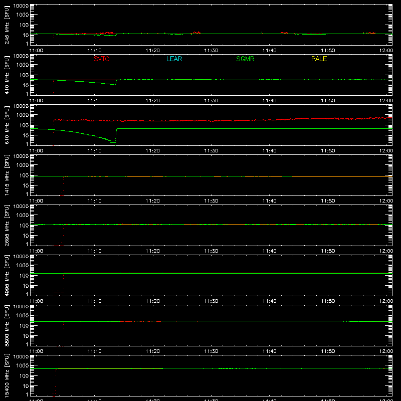Viewport: 401px width, 401px height.
Task: Click the red SVTO trace in 610 MHz plot
Action: [223, 120]
